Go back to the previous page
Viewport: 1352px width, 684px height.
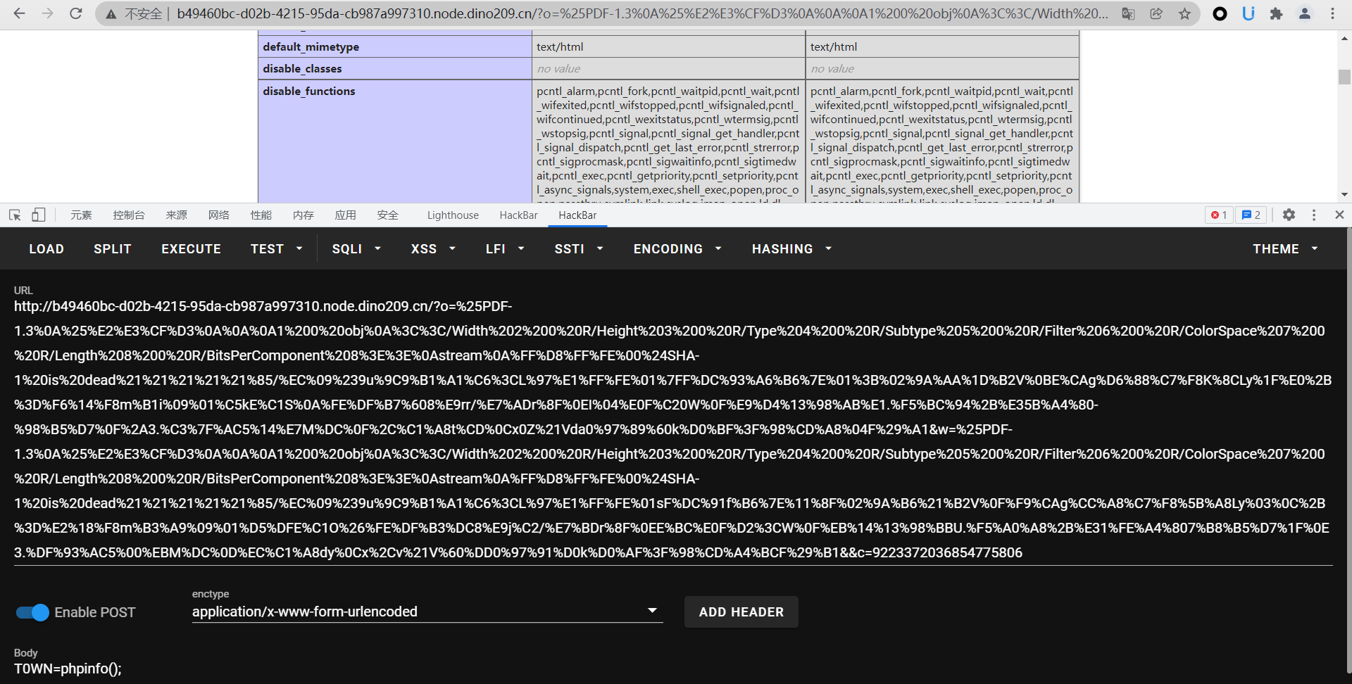pyautogui.click(x=19, y=13)
